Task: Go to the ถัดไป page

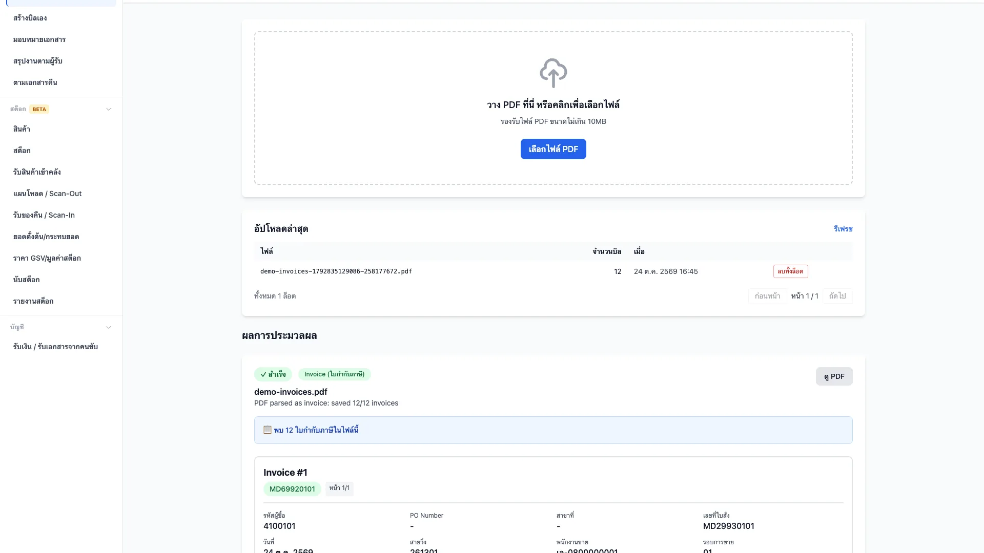Action: 837,296
